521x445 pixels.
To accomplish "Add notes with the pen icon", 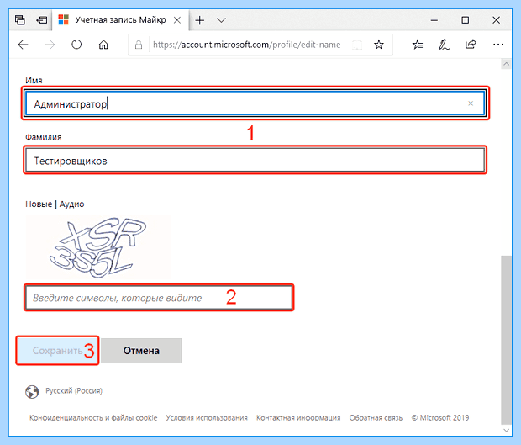I will tap(444, 45).
